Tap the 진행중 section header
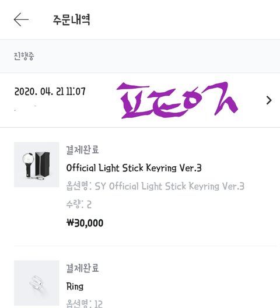Image resolution: width=280 pixels, height=308 pixels. click(x=24, y=56)
